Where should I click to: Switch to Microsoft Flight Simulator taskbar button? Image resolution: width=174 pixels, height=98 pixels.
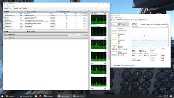point(26,96)
